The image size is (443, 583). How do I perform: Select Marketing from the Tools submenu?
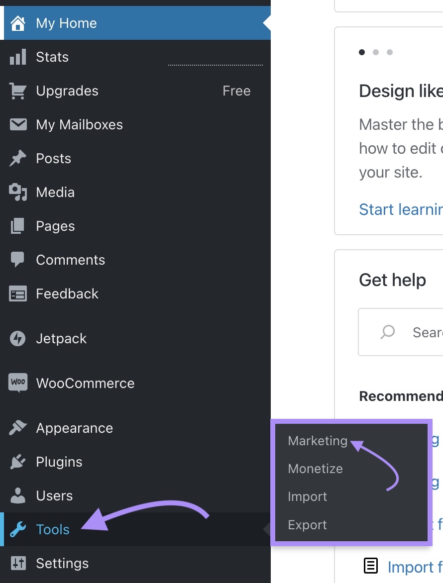tap(317, 441)
